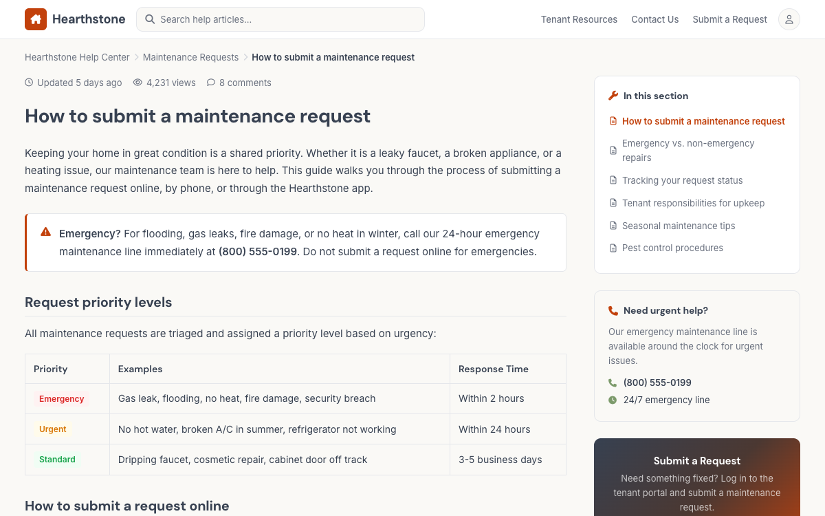Click the clock icon beside Updated 5 days ago
The width and height of the screenshot is (825, 516).
pyautogui.click(x=29, y=83)
